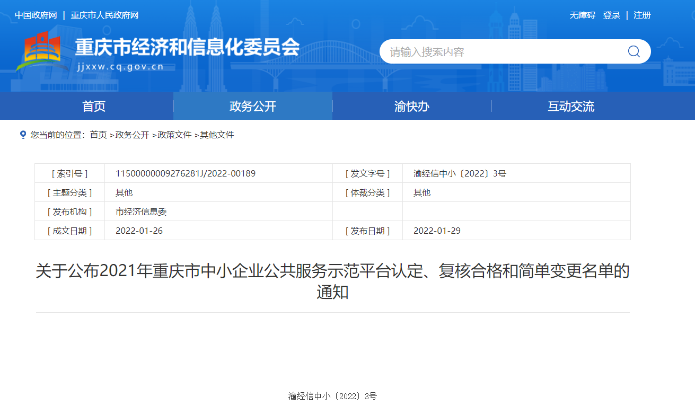Click 政务公开 in the breadcrumb path

(x=132, y=135)
